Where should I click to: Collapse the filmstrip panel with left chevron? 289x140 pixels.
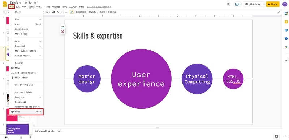[x=30, y=137]
